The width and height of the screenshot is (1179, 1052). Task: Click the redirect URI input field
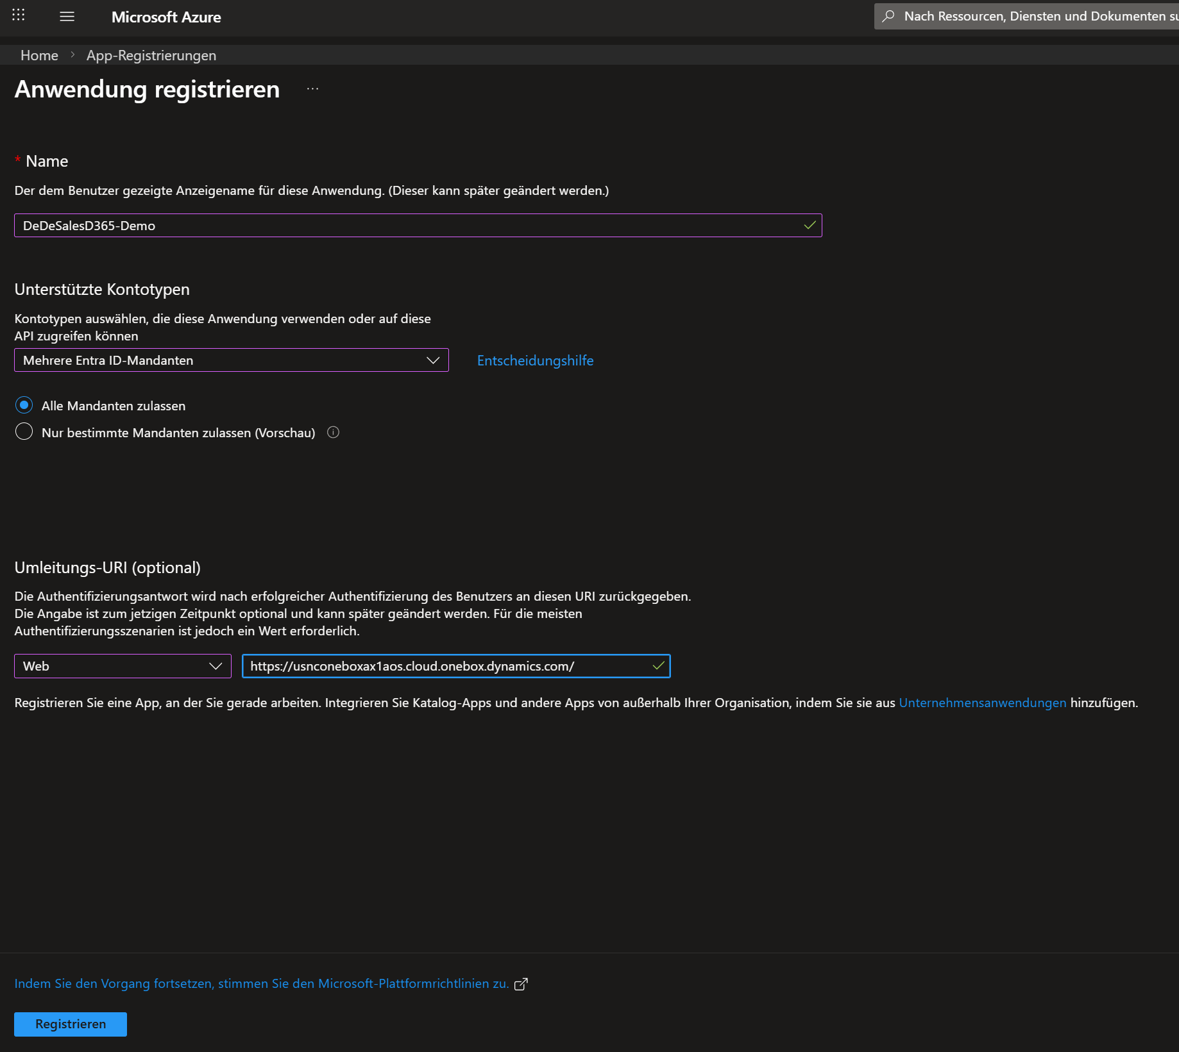[456, 666]
